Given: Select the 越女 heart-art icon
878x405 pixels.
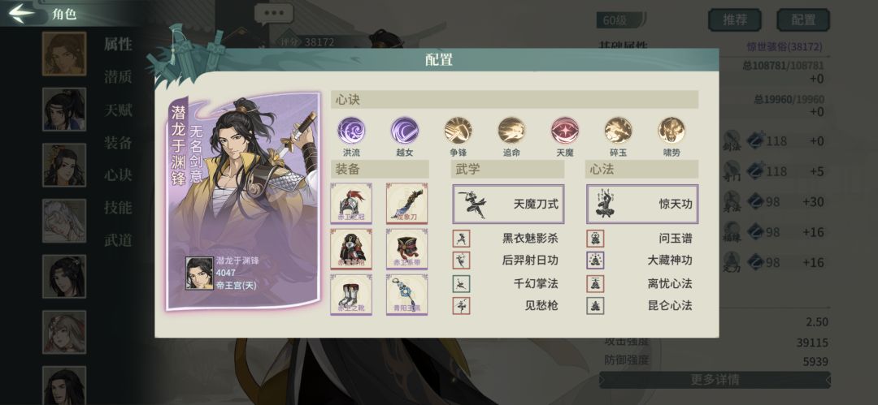Looking at the screenshot, I should pyautogui.click(x=404, y=131).
